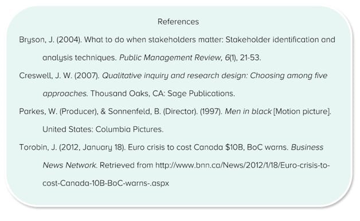Click the author name Bryson, J.
Viewport: 360px width, 221px height.
(x=37, y=40)
